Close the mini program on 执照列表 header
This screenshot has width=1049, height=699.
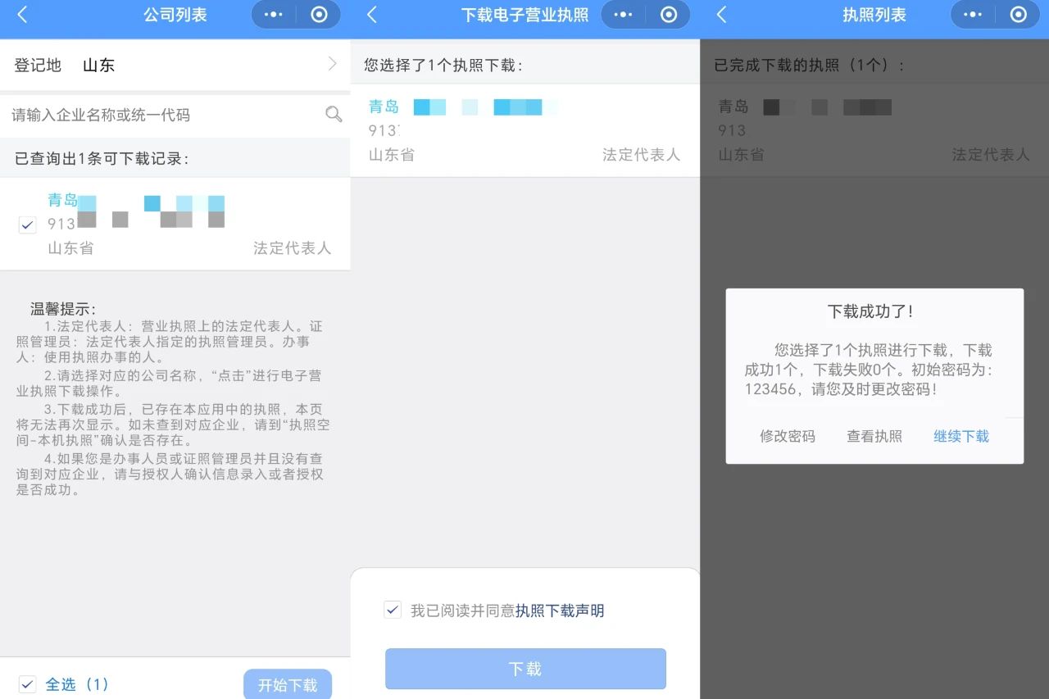point(1019,15)
